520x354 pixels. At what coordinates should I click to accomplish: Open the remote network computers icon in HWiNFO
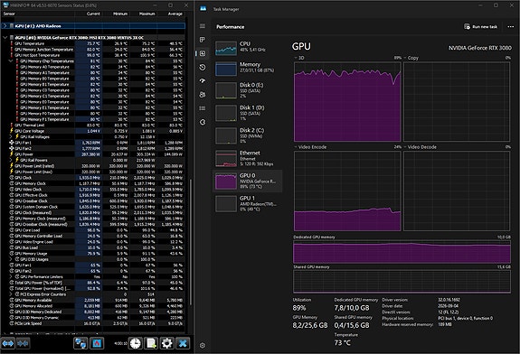[80, 343]
